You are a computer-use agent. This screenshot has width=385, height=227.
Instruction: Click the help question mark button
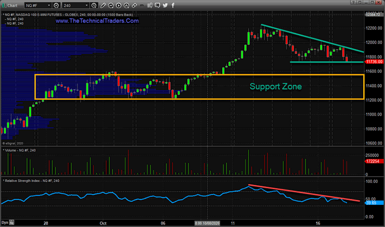coord(353,2)
